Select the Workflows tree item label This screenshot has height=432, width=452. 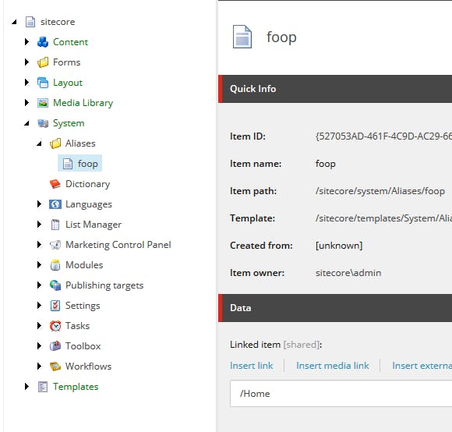click(88, 366)
